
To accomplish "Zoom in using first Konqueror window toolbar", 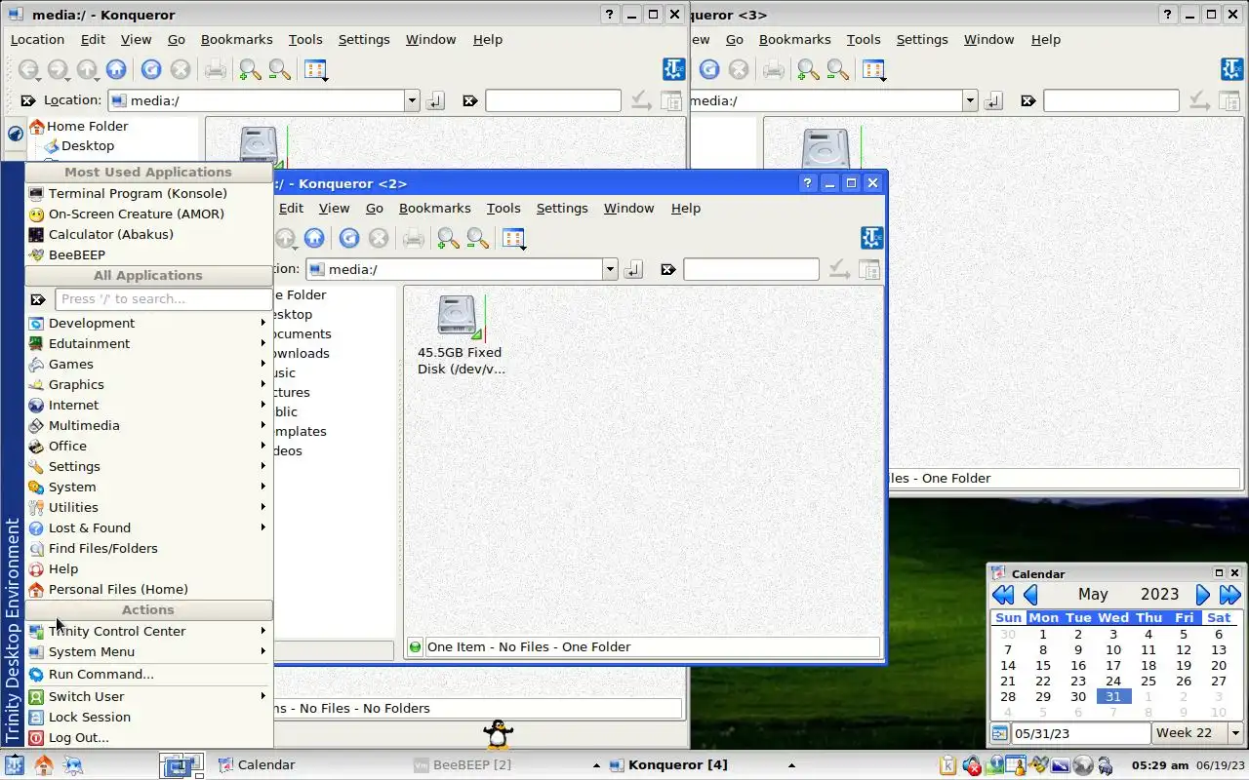I will click(x=250, y=69).
